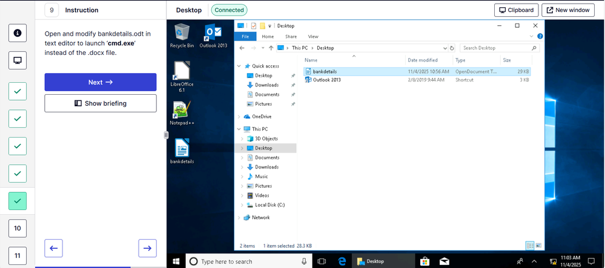The height and width of the screenshot is (268, 605).
Task: Click the Next button
Action: tap(101, 82)
